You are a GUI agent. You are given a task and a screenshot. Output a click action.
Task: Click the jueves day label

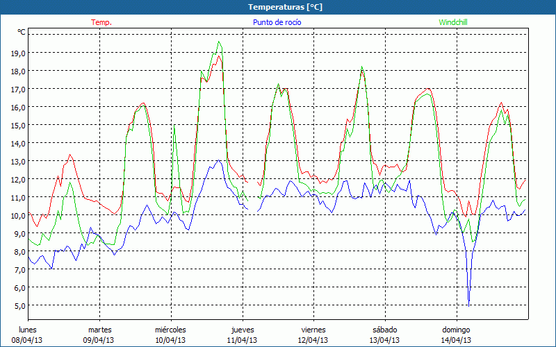point(241,330)
